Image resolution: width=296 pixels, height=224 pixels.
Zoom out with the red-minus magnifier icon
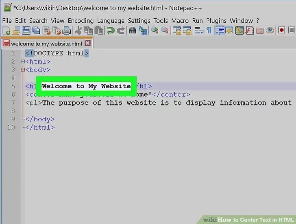click(x=165, y=30)
